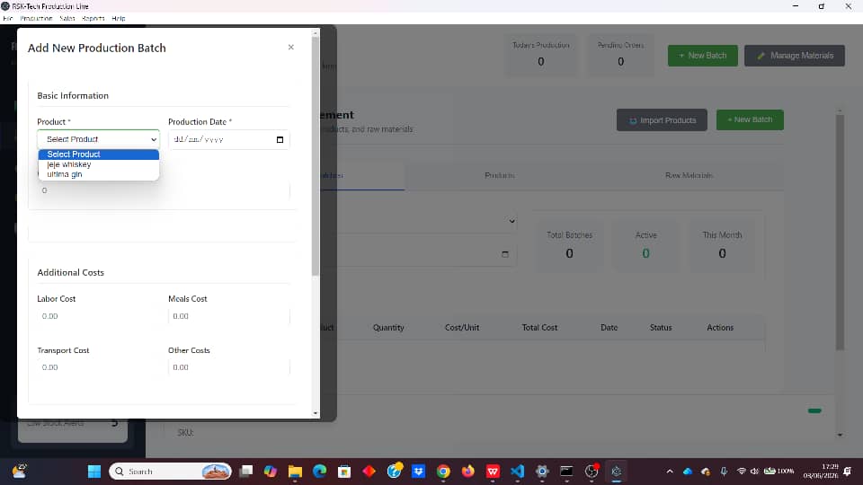Open the Product dropdown

(99, 139)
